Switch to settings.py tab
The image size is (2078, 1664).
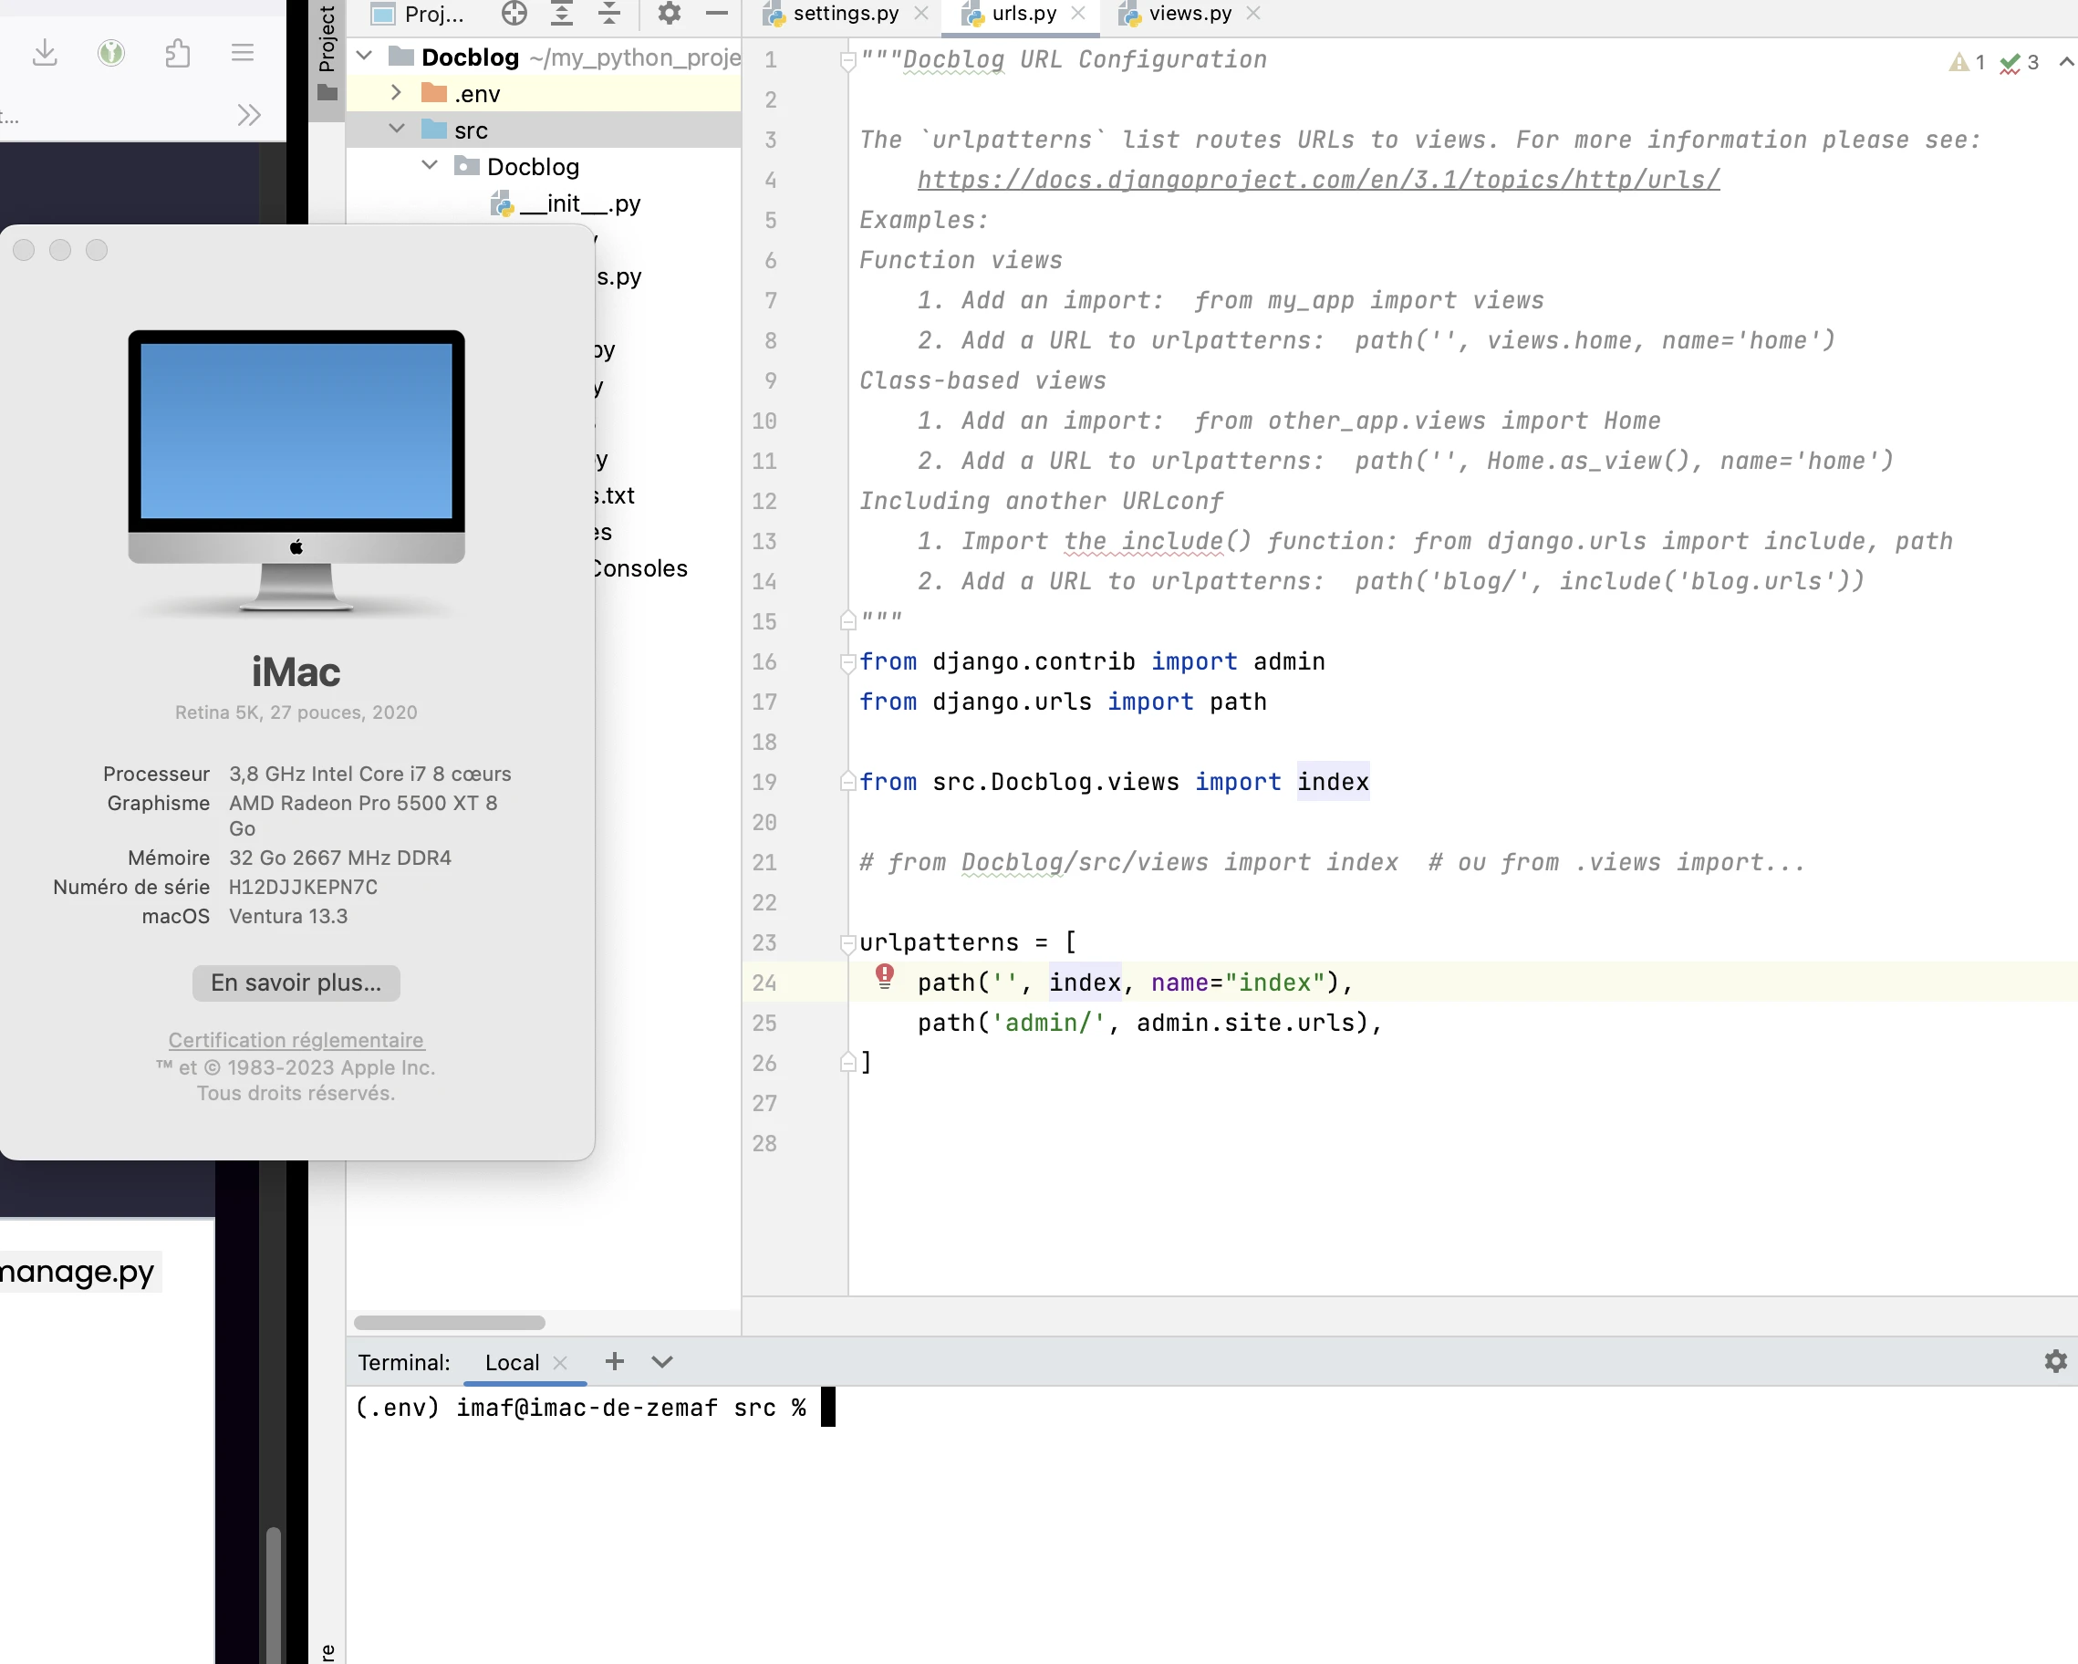click(x=845, y=14)
